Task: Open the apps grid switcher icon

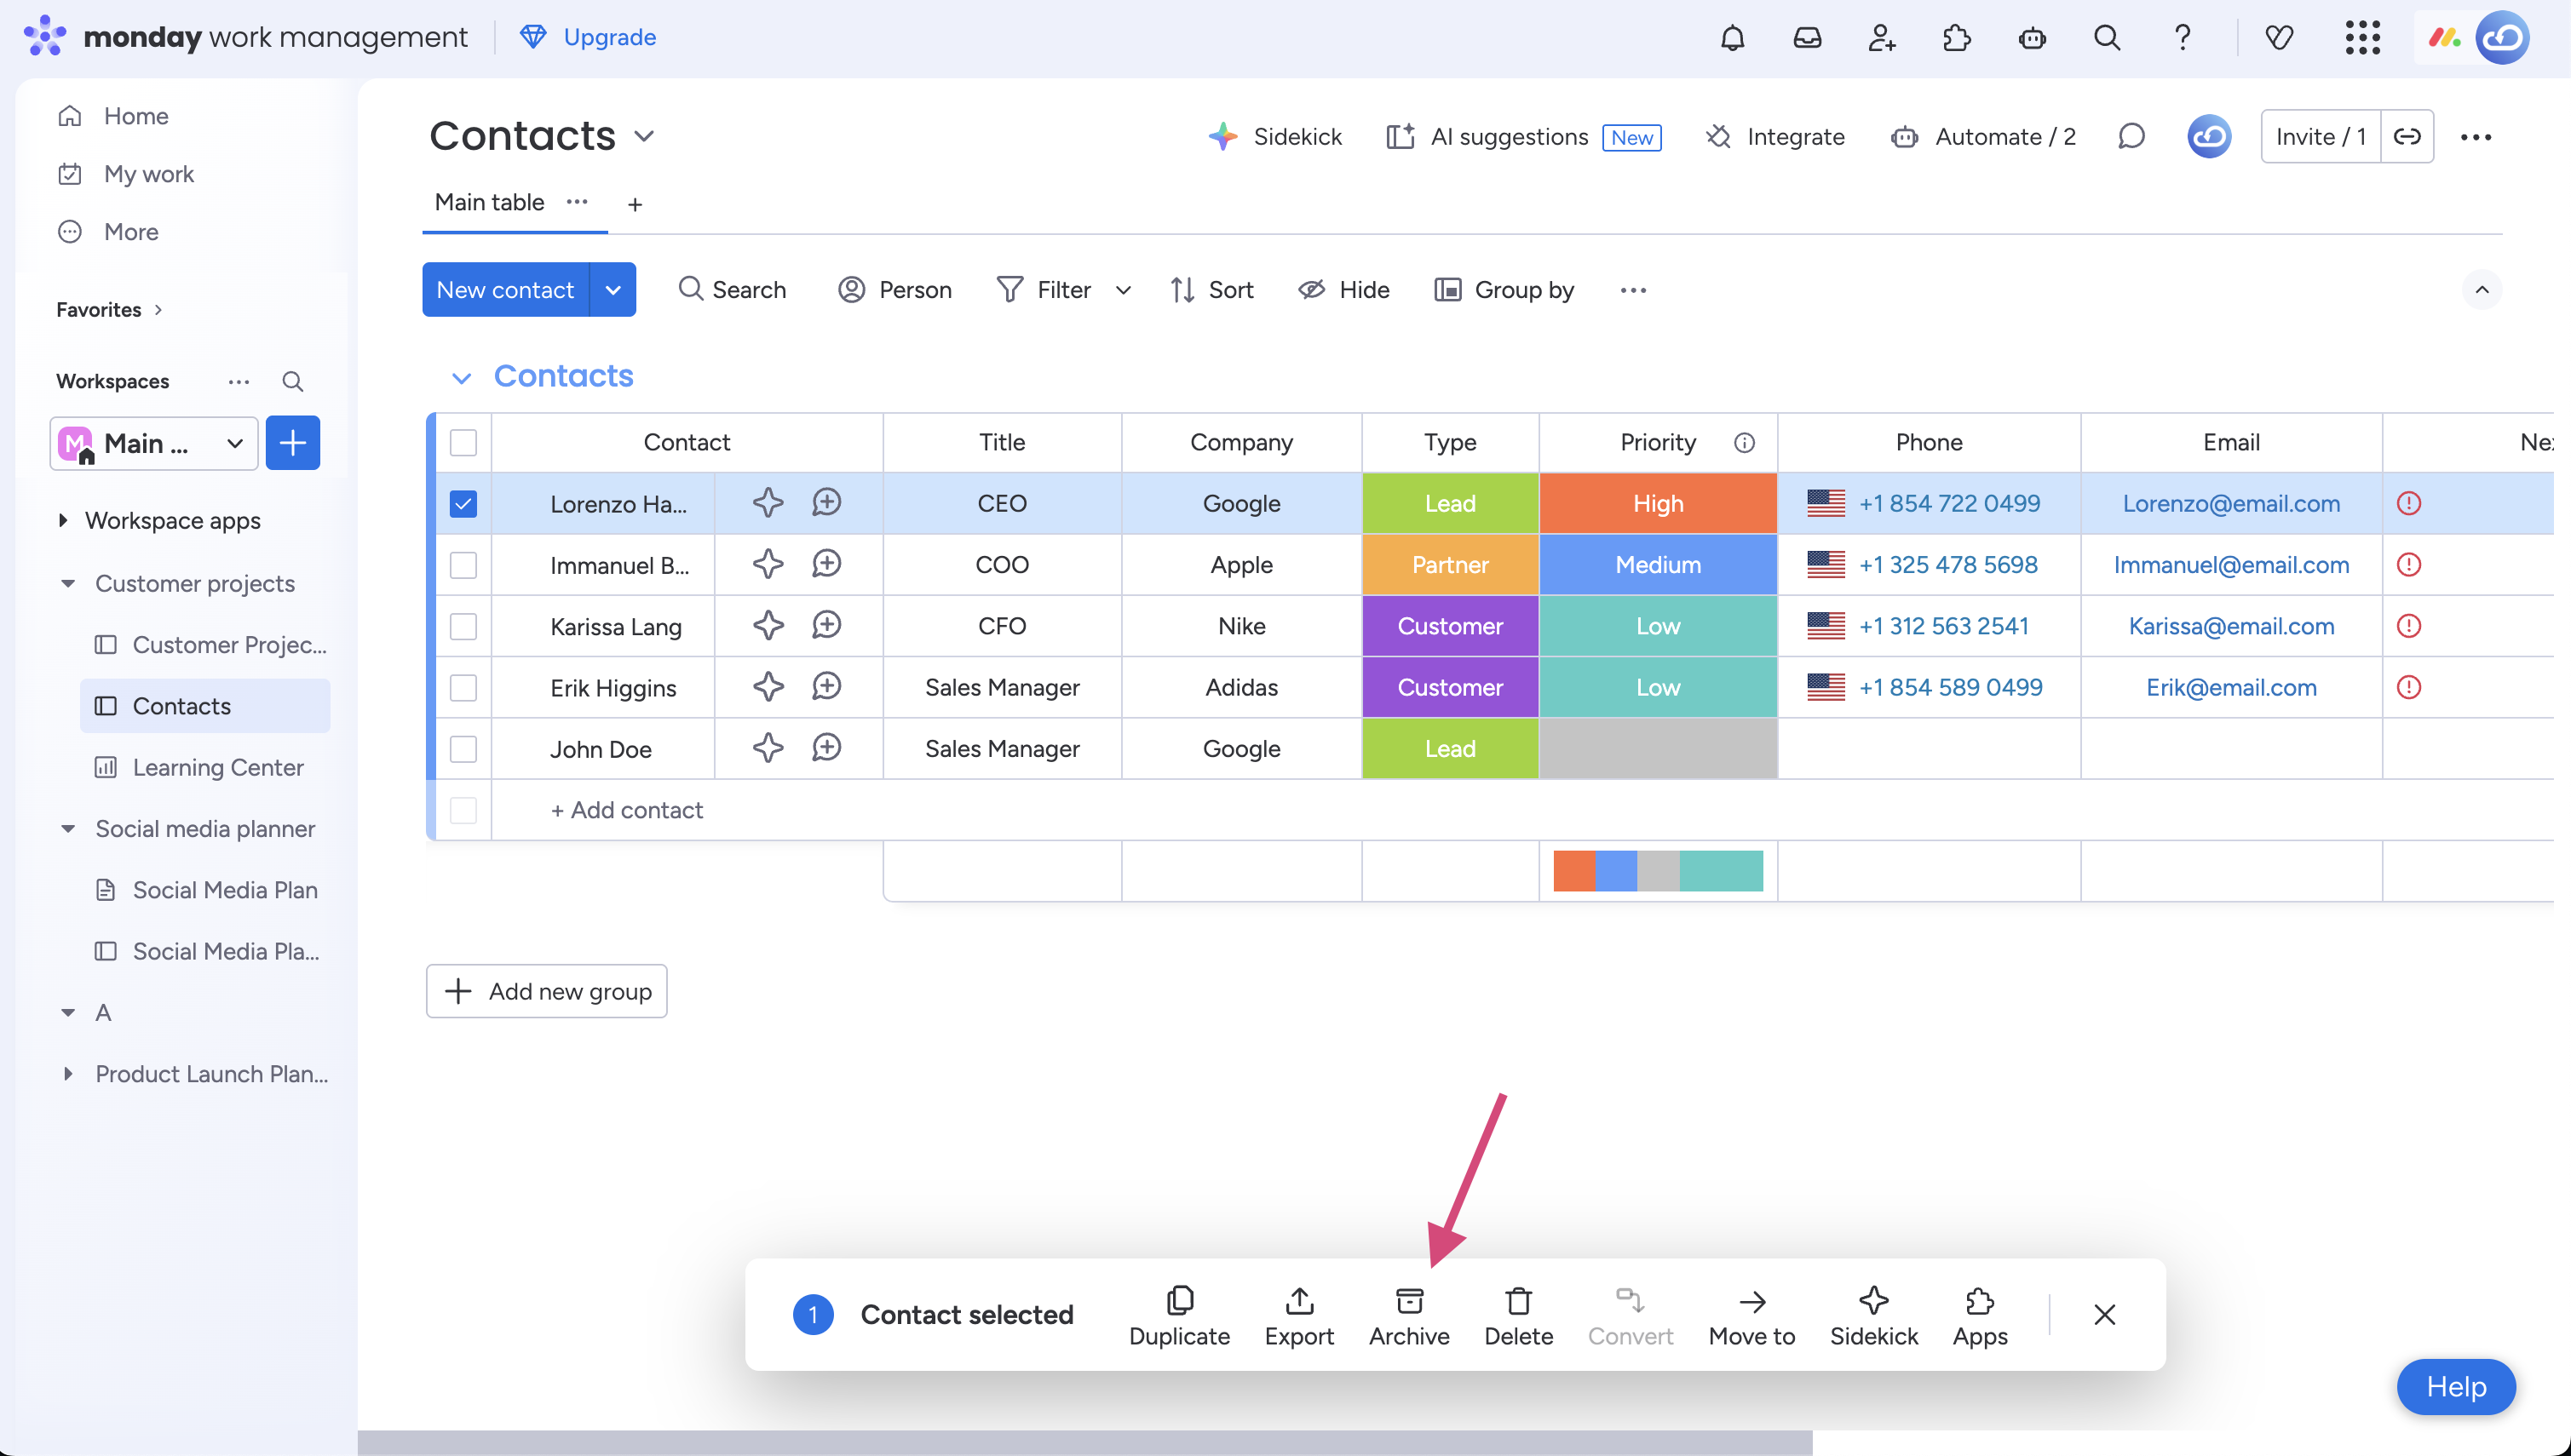Action: click(x=2362, y=38)
